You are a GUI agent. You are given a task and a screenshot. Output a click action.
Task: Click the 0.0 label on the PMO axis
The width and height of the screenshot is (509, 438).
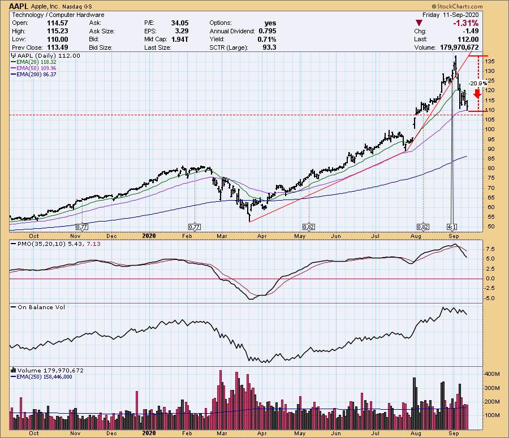pos(490,279)
